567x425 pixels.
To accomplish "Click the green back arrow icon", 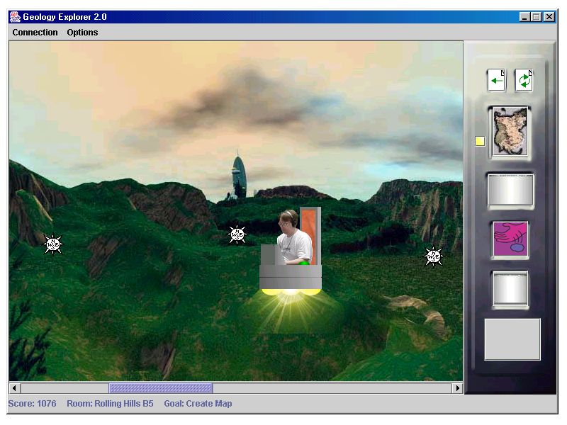I will (496, 80).
